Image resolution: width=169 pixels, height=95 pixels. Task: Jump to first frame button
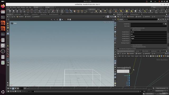8,88
